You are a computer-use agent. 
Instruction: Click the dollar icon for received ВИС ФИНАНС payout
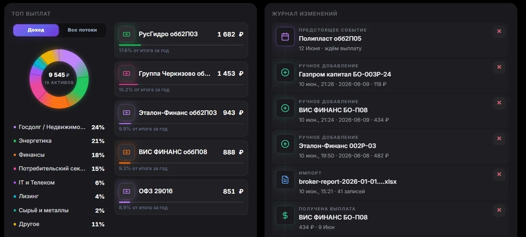coord(285,215)
